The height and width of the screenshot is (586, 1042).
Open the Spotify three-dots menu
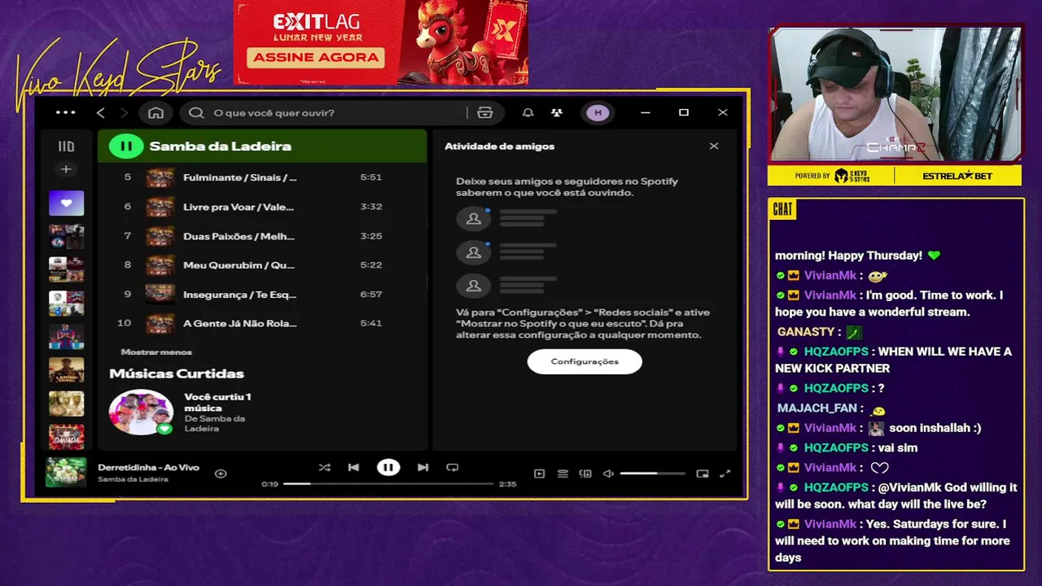[x=66, y=112]
